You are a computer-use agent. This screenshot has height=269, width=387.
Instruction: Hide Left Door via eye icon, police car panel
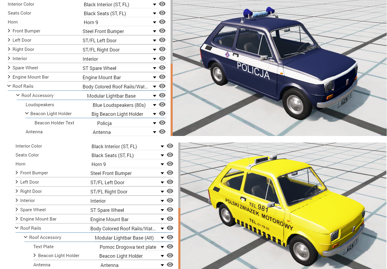(x=162, y=40)
